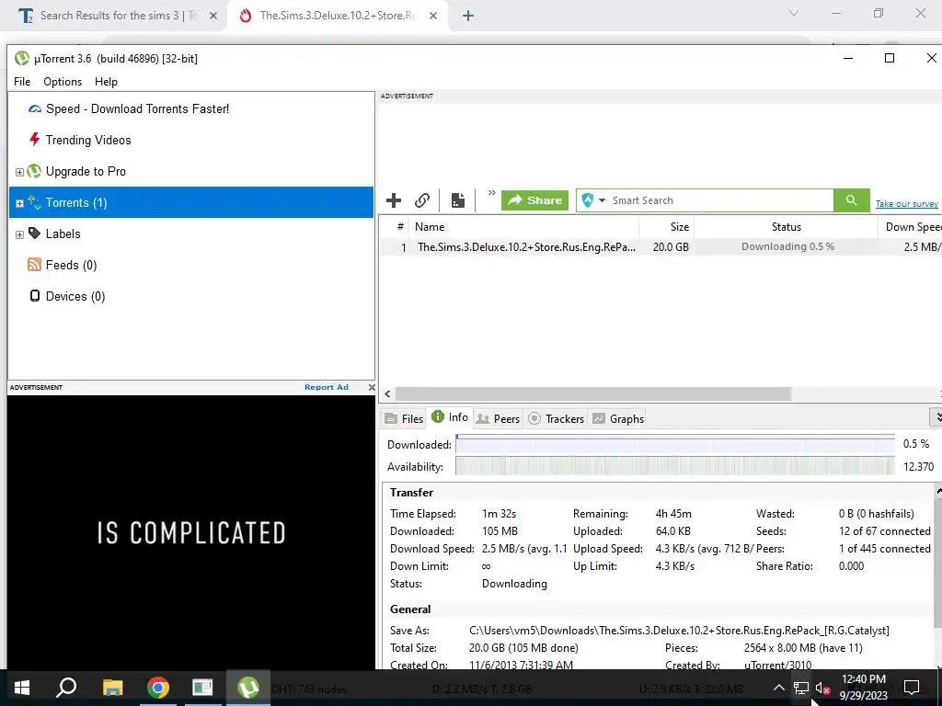Image resolution: width=942 pixels, height=706 pixels.
Task: Sort torrents by the # column header
Action: tap(400, 227)
